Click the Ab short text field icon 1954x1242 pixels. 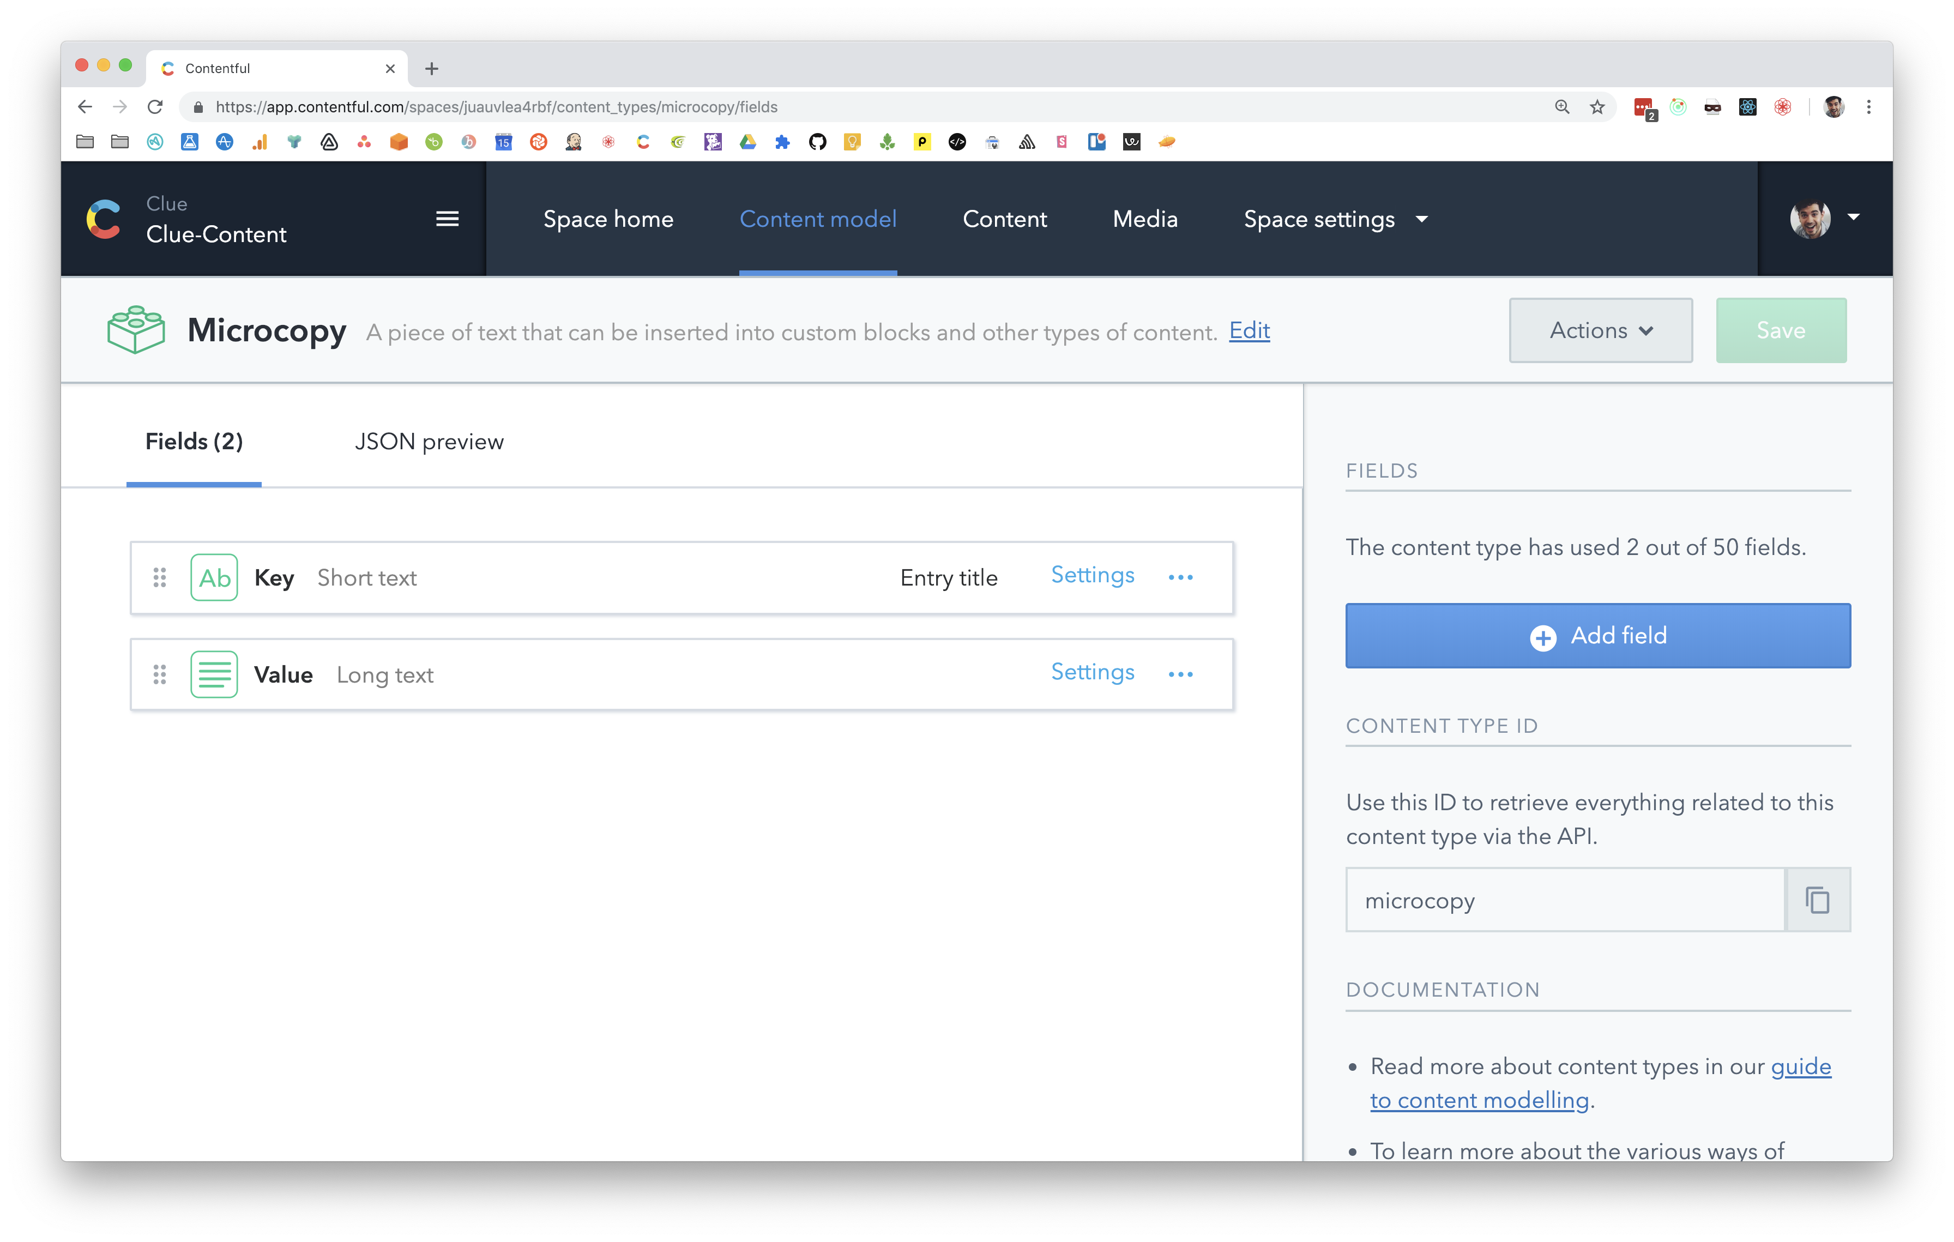[x=214, y=577]
